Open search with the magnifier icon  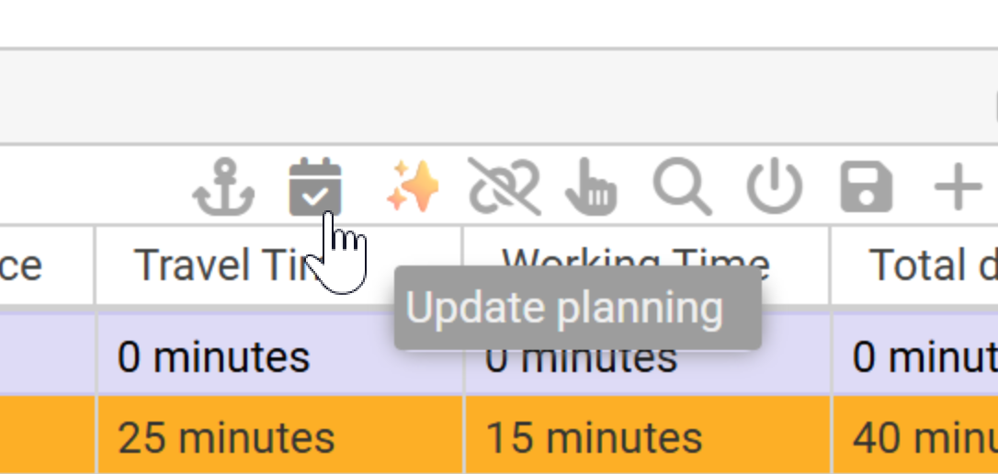tap(682, 186)
